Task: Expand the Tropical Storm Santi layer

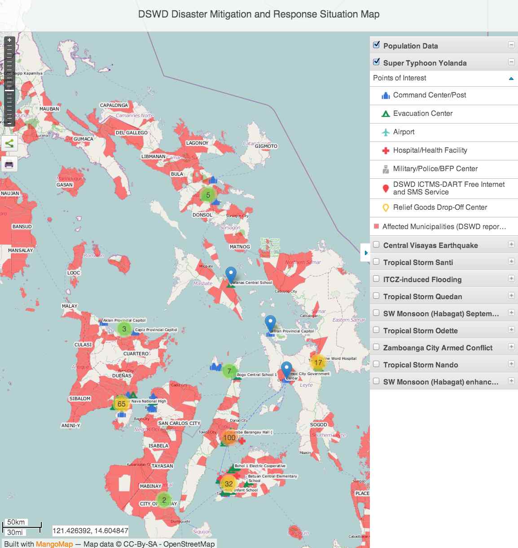Action: tap(511, 261)
